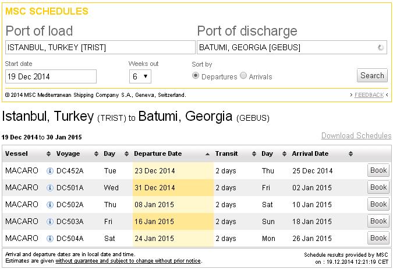393x269 pixels.
Task: Book voyage departing 24 Jan 2015
Action: tap(378, 239)
